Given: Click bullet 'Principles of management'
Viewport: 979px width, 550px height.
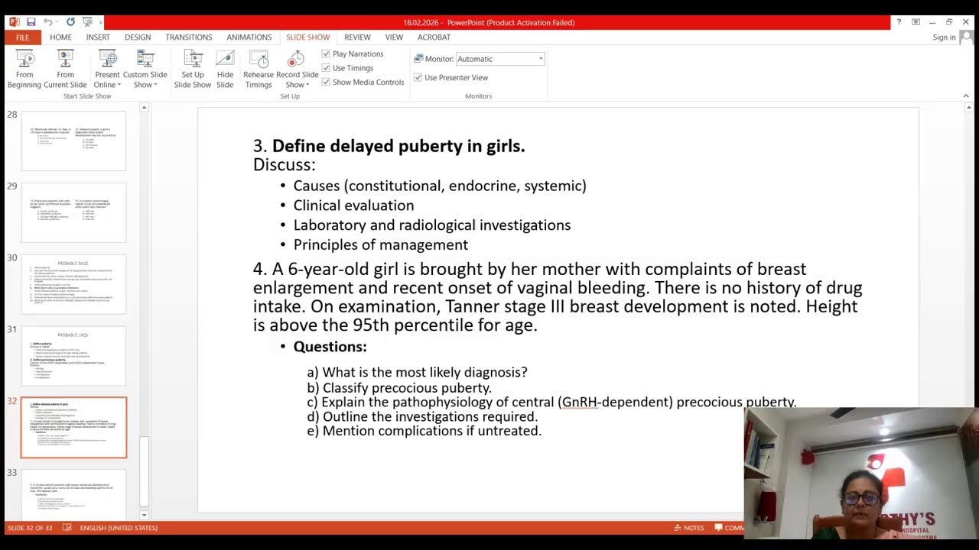Looking at the screenshot, I should (x=380, y=245).
